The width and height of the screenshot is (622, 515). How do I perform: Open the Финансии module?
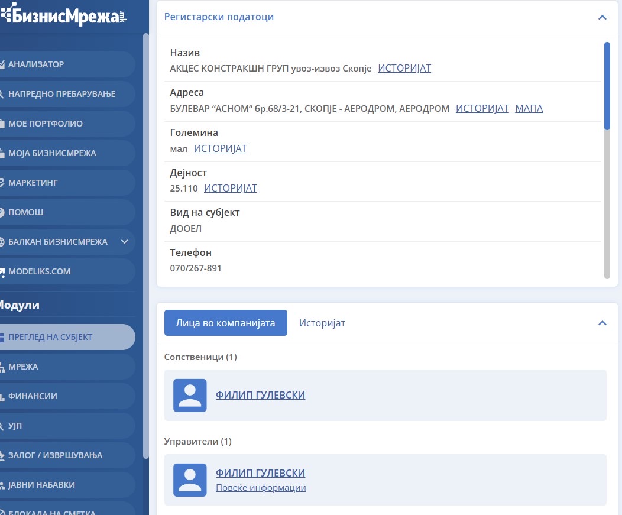click(33, 396)
